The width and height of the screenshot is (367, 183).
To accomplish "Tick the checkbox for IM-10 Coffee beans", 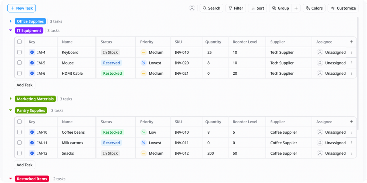I will 20,132.
